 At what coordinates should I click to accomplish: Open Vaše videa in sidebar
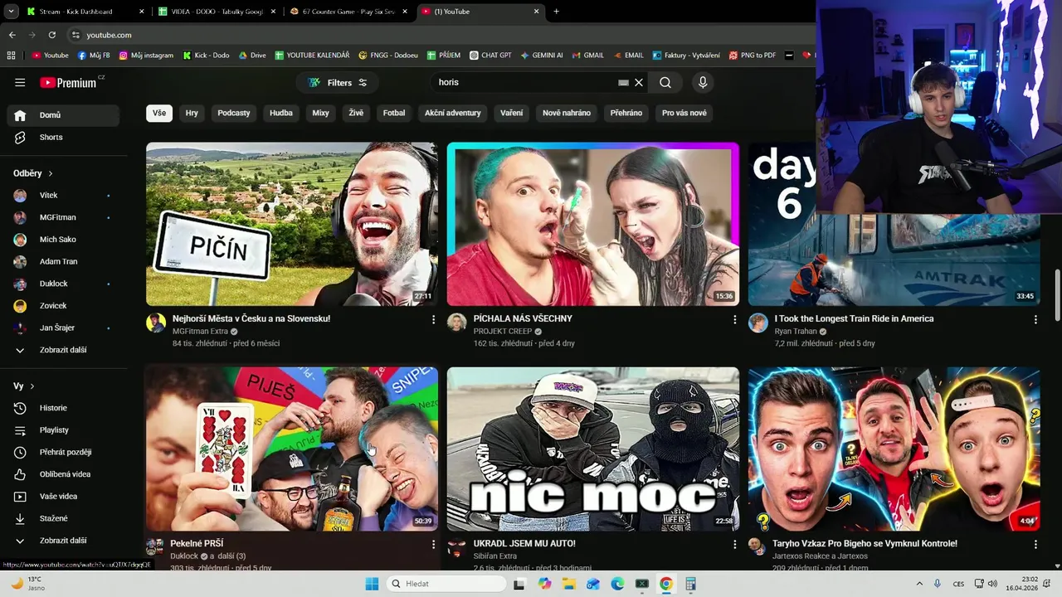point(63,496)
